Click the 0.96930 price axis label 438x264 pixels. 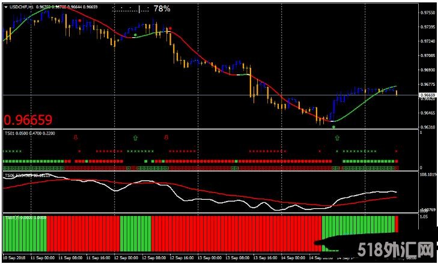pyautogui.click(x=427, y=70)
